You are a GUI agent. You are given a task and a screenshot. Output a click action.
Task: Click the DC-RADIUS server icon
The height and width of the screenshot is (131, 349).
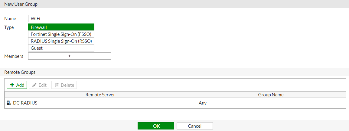(x=9, y=103)
